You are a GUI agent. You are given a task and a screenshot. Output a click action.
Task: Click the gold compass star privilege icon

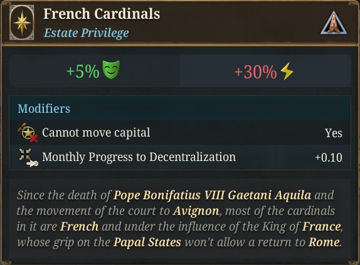pyautogui.click(x=22, y=23)
